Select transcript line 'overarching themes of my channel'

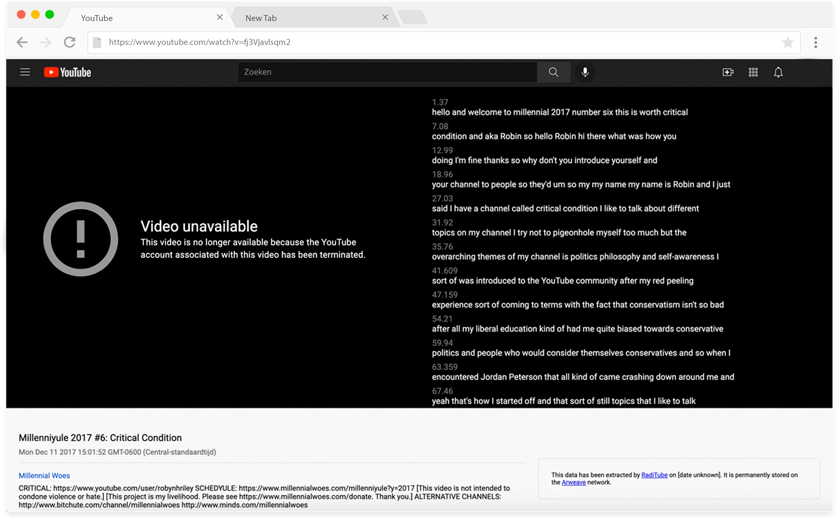coord(575,257)
